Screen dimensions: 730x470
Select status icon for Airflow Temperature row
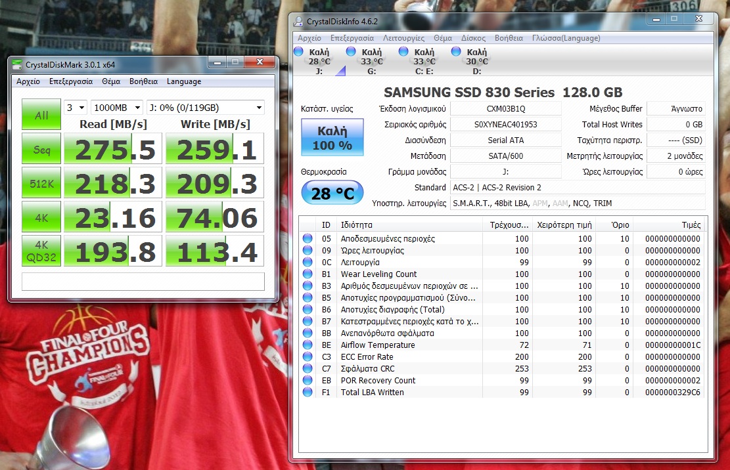coord(308,345)
